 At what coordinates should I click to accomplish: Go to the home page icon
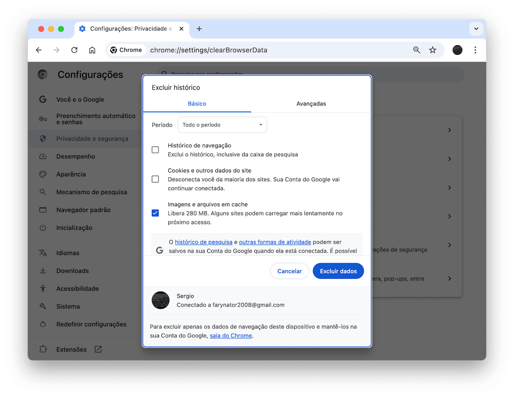92,50
